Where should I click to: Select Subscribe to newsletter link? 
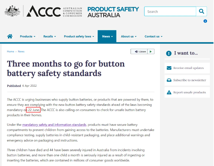[190, 80]
